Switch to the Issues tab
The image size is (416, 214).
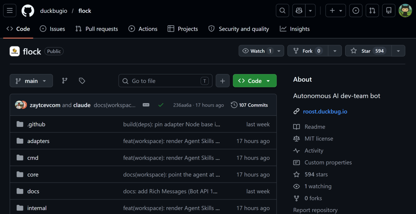[x=52, y=29]
